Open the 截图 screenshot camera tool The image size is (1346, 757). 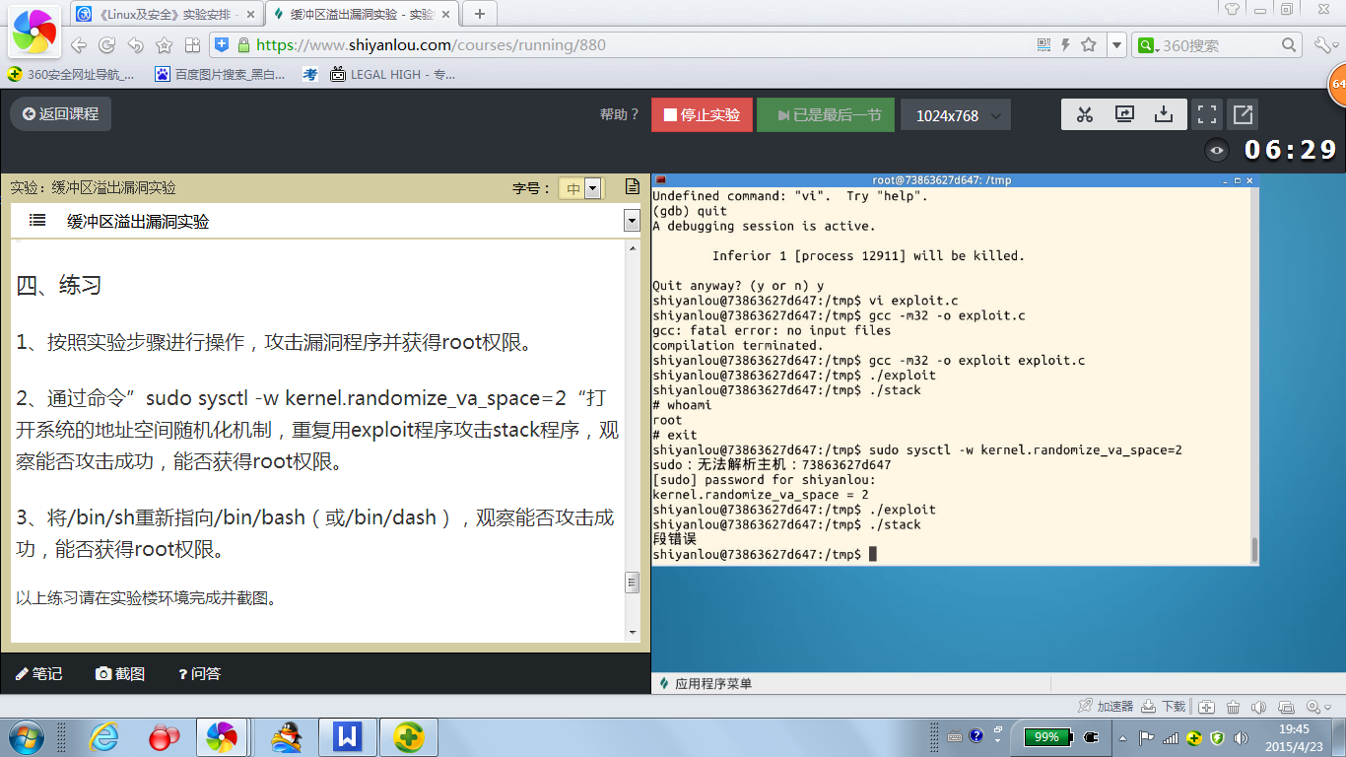[x=120, y=674]
